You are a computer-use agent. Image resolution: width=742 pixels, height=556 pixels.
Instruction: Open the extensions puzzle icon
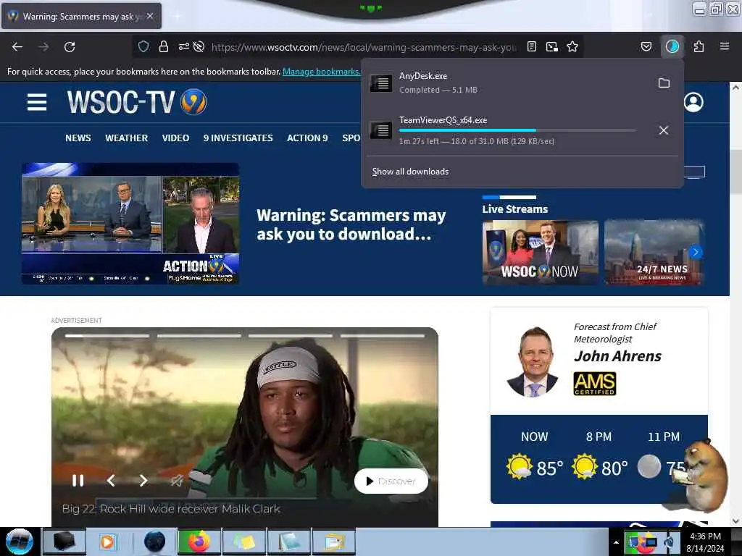point(699,46)
